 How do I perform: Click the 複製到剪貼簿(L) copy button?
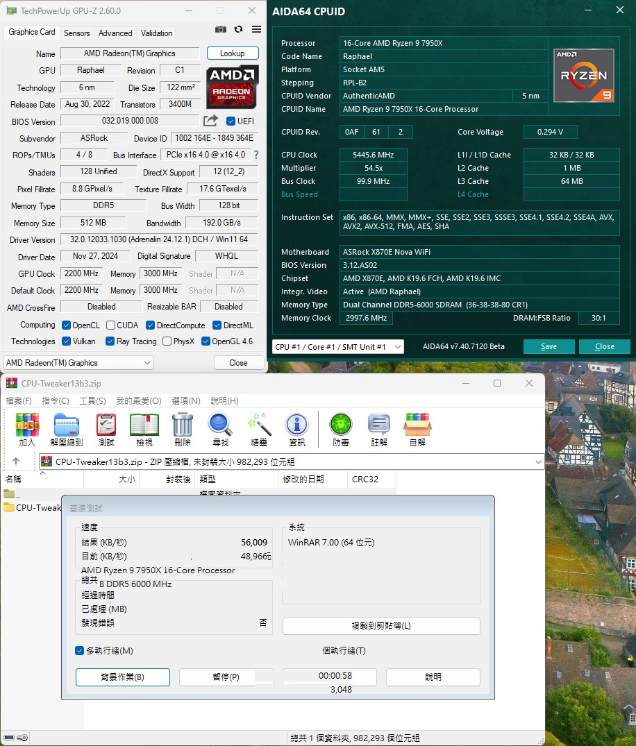point(381,626)
